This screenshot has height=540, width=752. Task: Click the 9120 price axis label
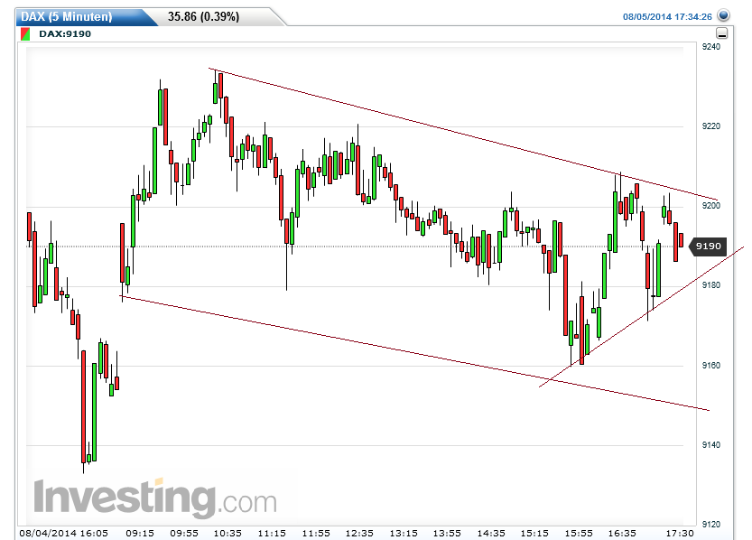click(x=710, y=525)
